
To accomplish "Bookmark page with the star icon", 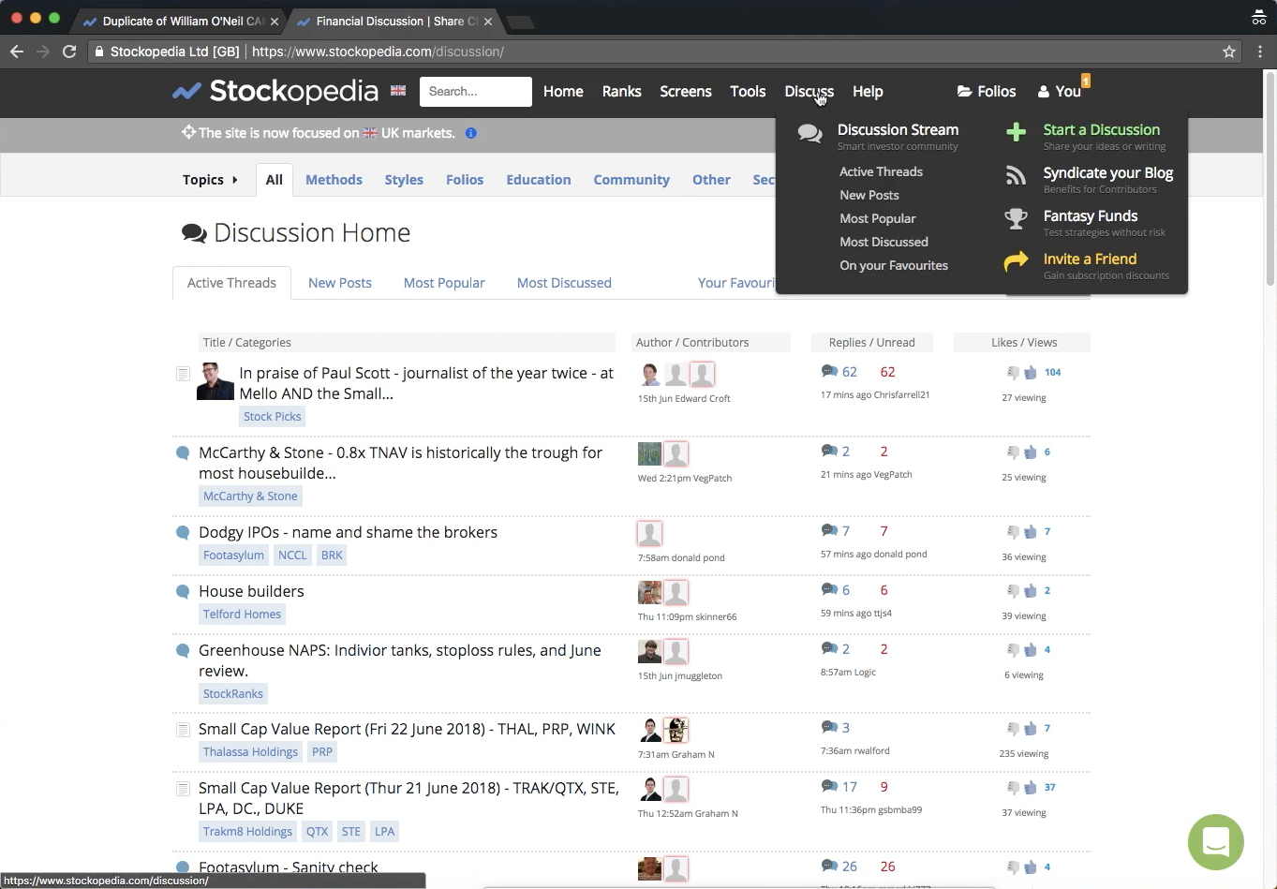I will (x=1229, y=52).
